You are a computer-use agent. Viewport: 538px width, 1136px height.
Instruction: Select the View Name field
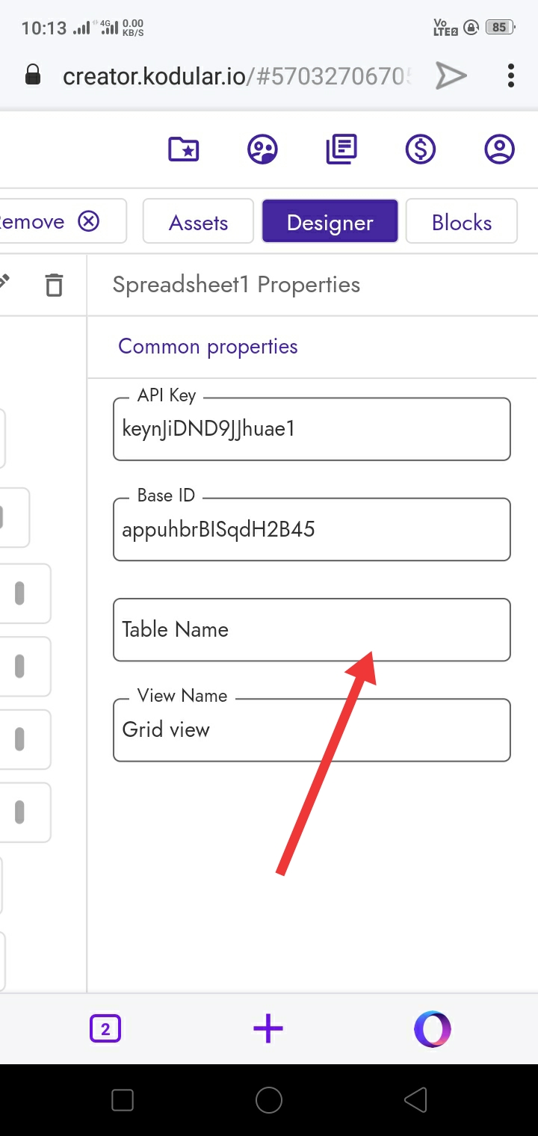tap(312, 730)
